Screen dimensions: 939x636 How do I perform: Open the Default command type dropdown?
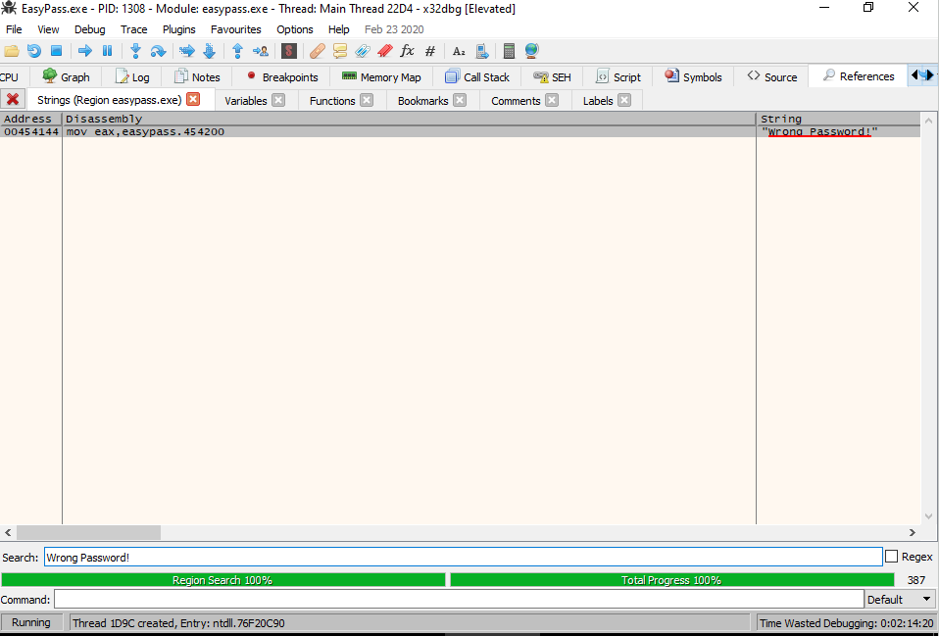tap(901, 599)
